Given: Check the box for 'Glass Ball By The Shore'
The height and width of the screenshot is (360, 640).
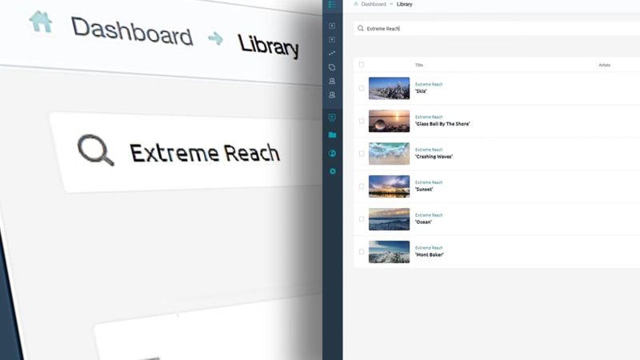Looking at the screenshot, I should coord(362,121).
